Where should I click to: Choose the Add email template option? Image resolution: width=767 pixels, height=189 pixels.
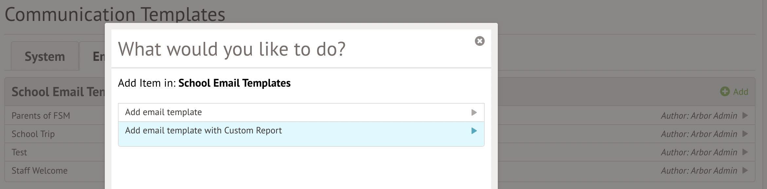click(301, 112)
